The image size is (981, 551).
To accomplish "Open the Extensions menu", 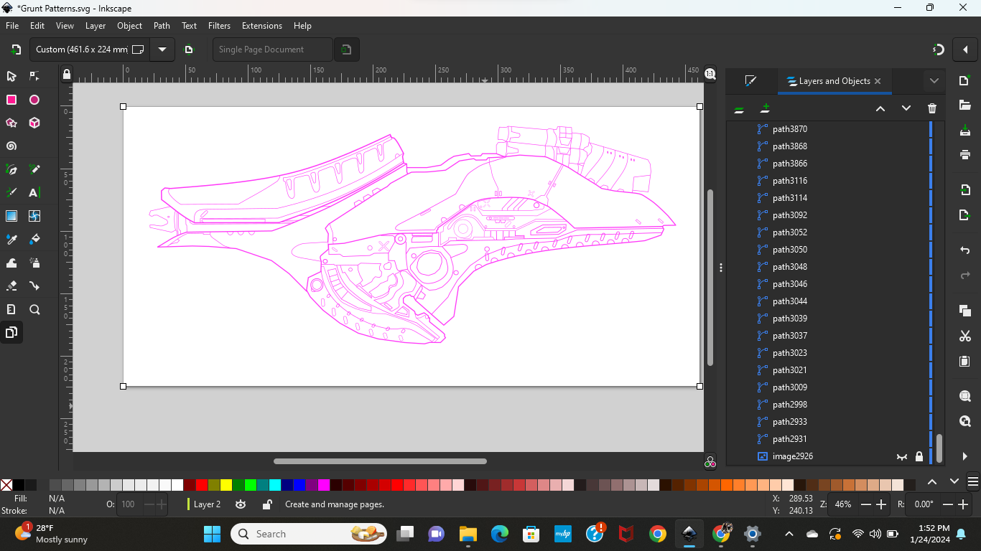I will coord(262,26).
